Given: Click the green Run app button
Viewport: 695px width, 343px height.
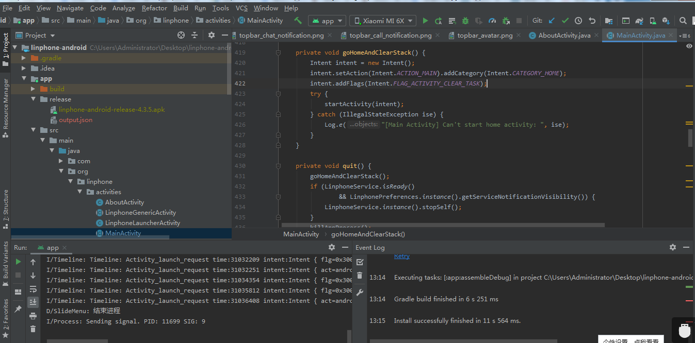Looking at the screenshot, I should click(425, 21).
